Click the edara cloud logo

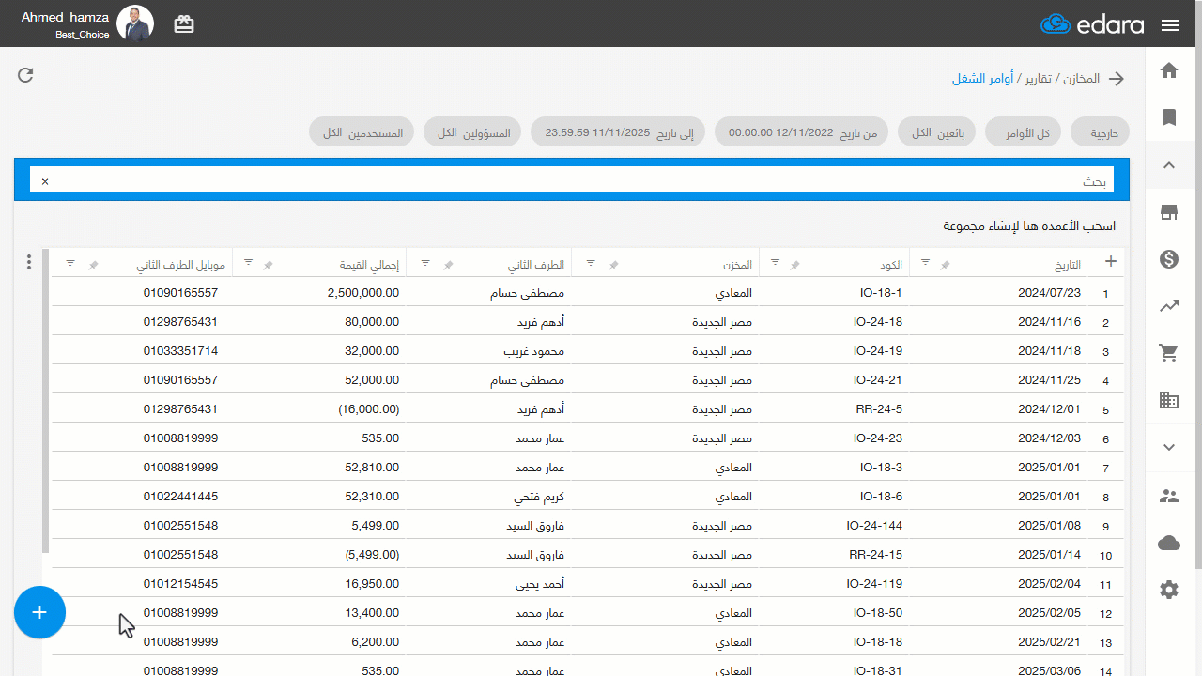[1093, 24]
